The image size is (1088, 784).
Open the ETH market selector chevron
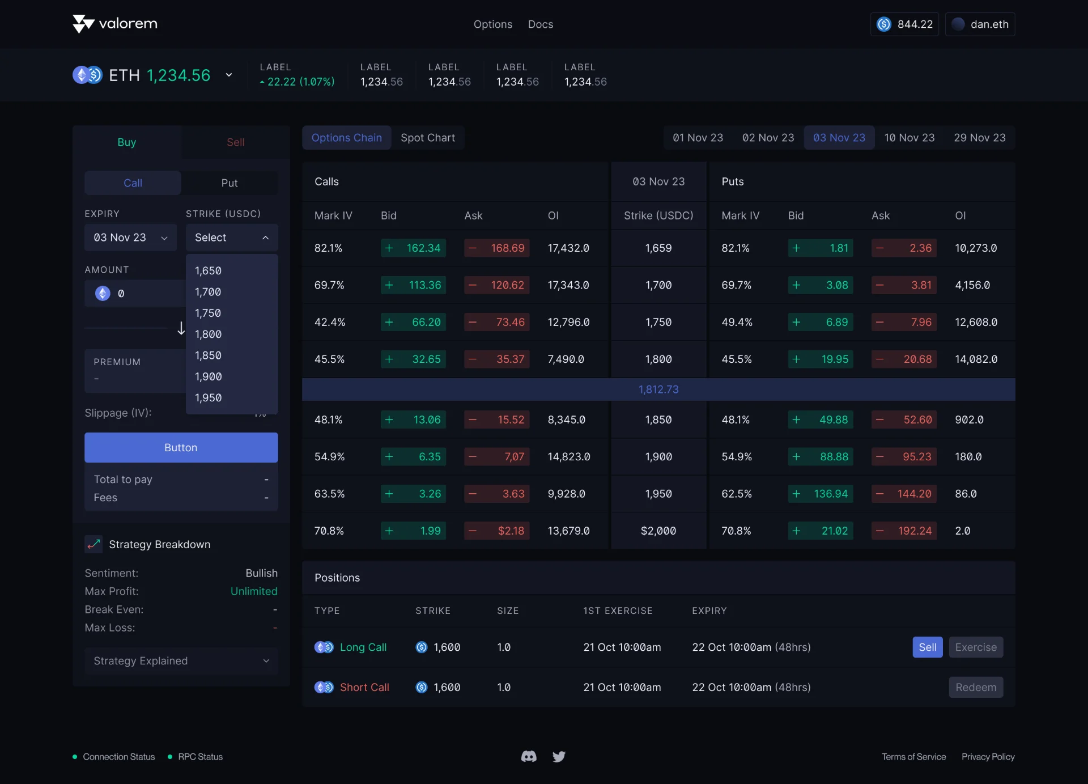(x=229, y=75)
